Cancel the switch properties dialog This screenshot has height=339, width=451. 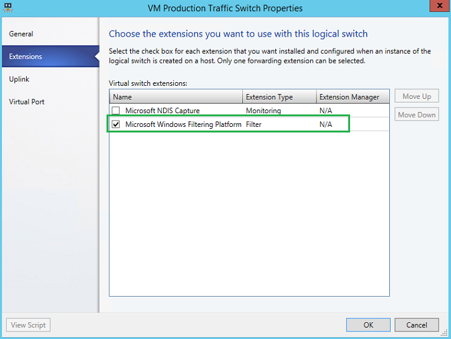tap(417, 325)
